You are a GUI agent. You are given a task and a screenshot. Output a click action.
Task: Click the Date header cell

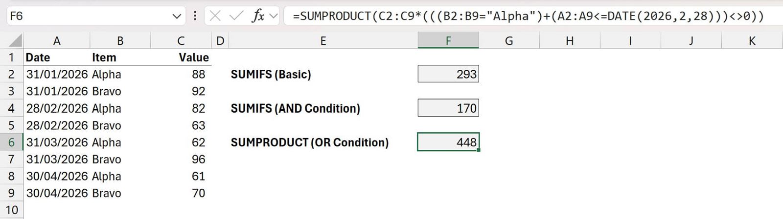57,58
